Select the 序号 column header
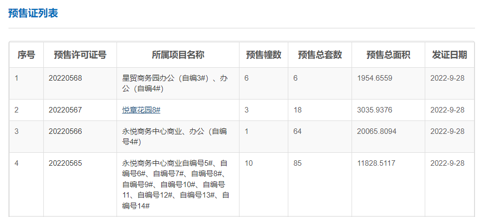The width and height of the screenshot is (481, 217). point(26,55)
